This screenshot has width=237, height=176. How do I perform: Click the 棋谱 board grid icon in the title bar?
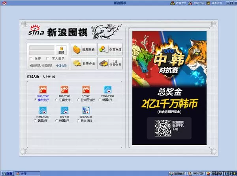click(208, 3)
